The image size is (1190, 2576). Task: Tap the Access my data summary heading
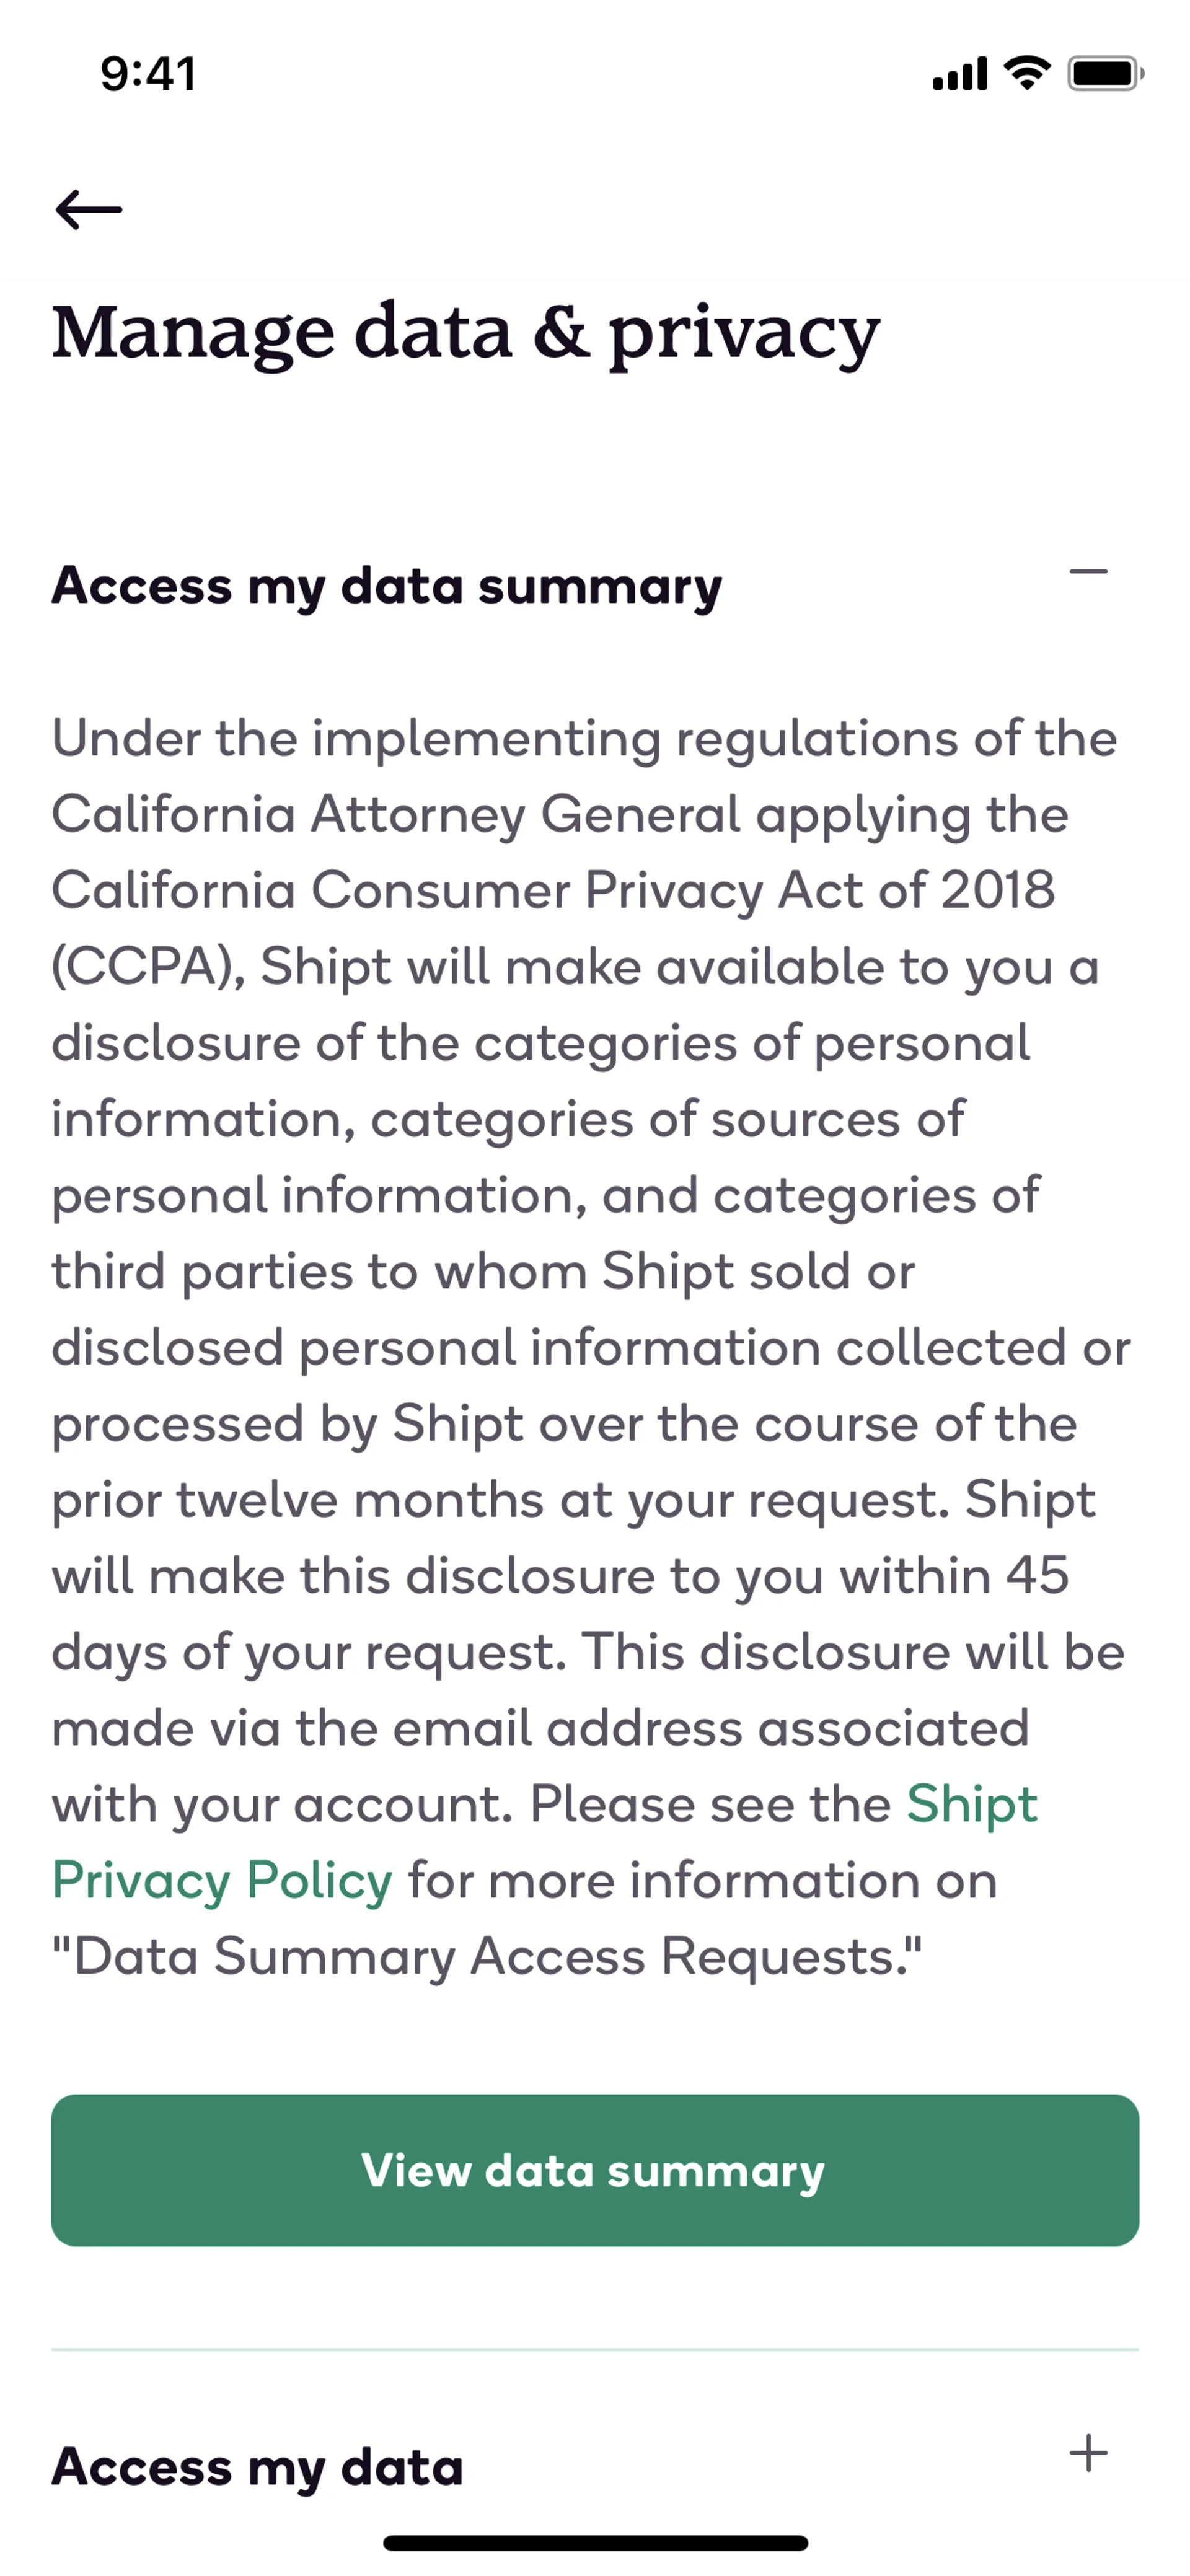pos(386,586)
